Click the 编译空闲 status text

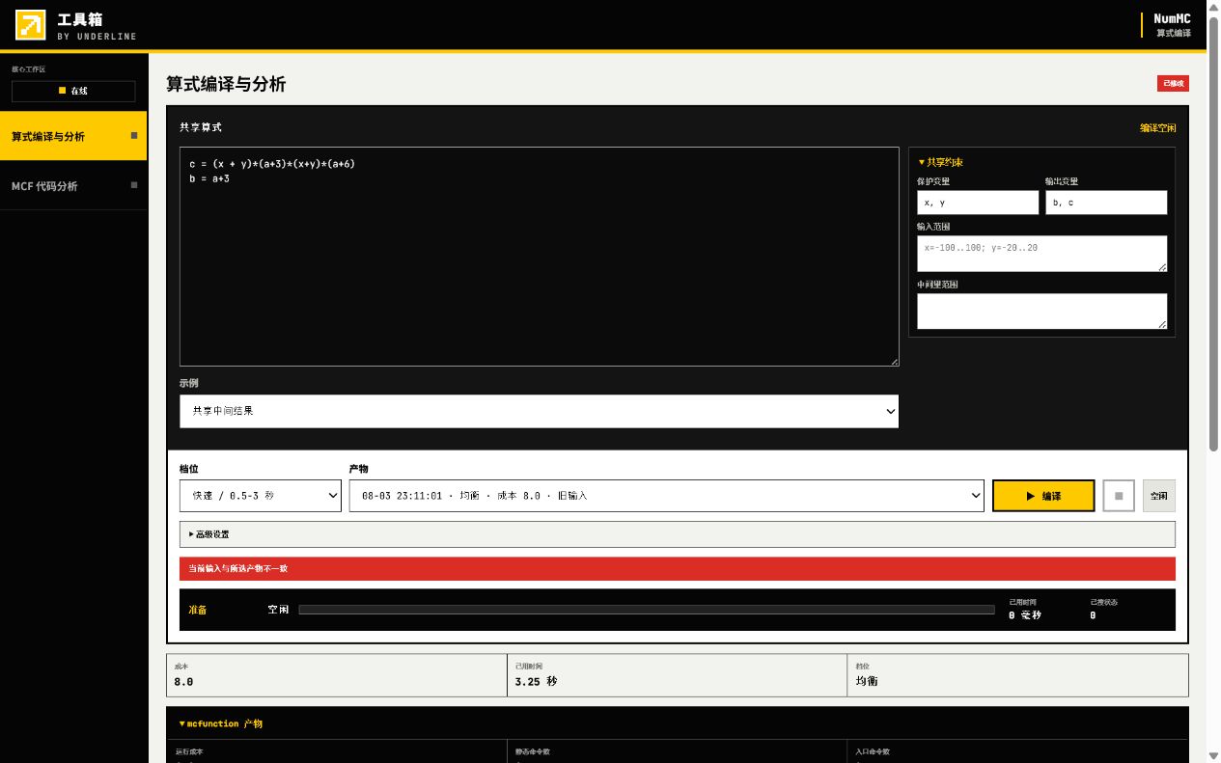[x=1157, y=128]
